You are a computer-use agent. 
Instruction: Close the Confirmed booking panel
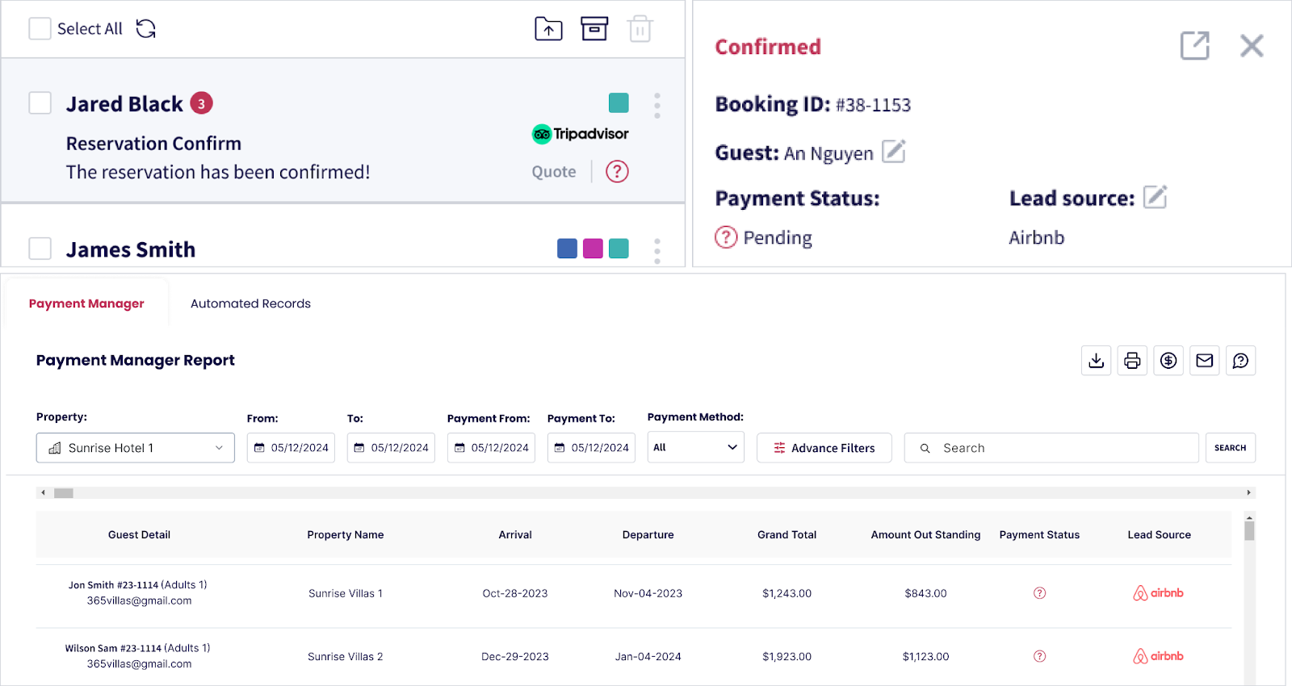[1252, 46]
